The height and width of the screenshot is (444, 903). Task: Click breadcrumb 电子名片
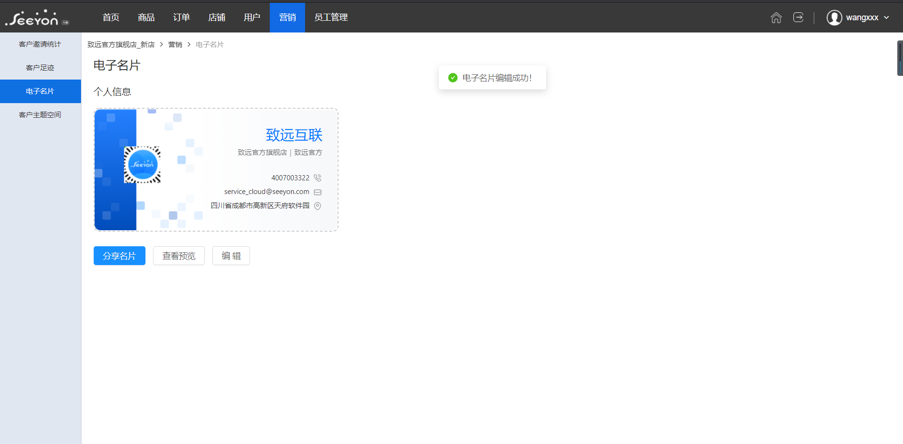coord(210,45)
